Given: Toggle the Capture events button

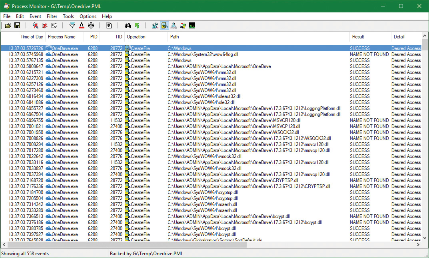Looking at the screenshot, I should click(36, 26).
